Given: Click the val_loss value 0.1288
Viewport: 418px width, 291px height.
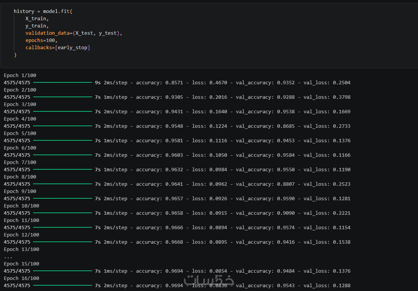Looking at the screenshot, I should 341,285.
